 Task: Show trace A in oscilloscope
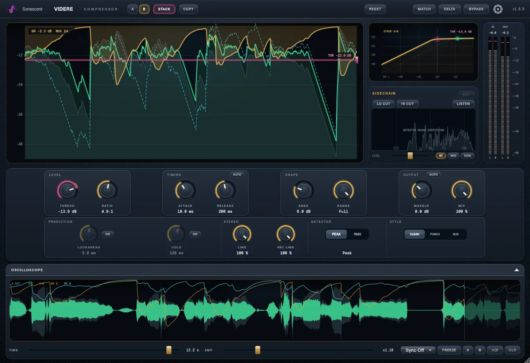click(x=468, y=350)
